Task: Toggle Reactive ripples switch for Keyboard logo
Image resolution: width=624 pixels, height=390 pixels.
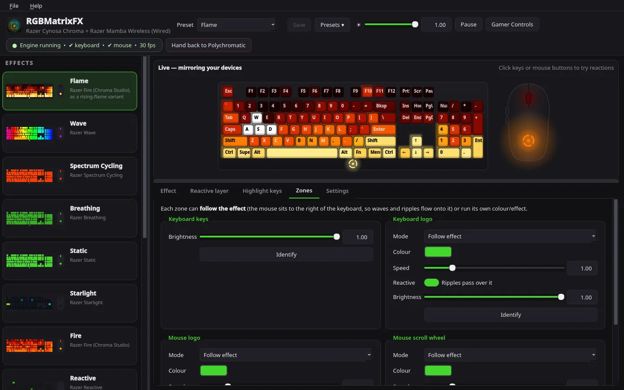Action: coord(432,283)
